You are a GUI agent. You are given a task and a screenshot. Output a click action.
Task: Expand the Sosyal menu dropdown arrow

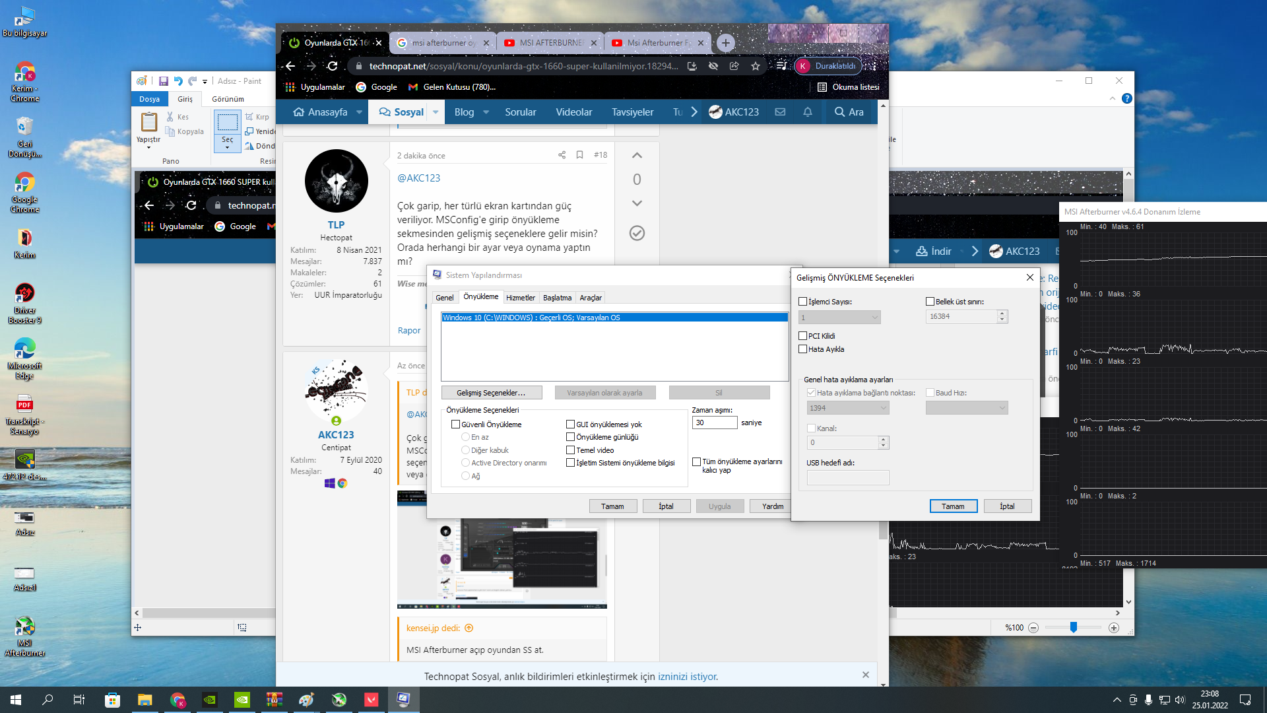[436, 112]
